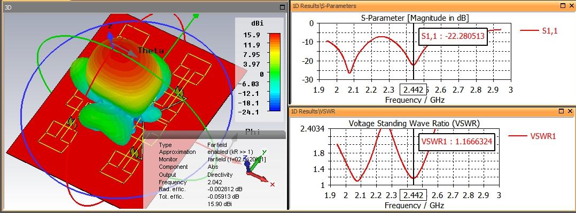Close the S-Parameters result window
Viewport: 576px width, 213px height.
pos(572,5)
